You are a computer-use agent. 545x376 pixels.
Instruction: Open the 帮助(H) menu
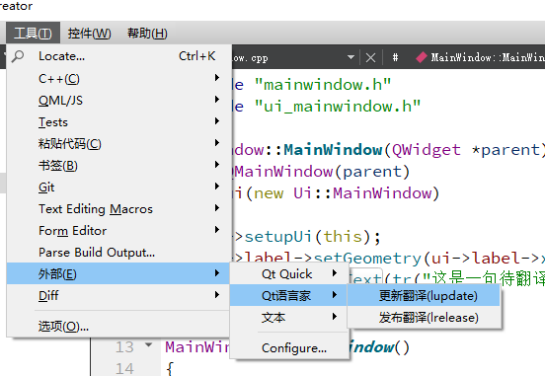coord(147,34)
